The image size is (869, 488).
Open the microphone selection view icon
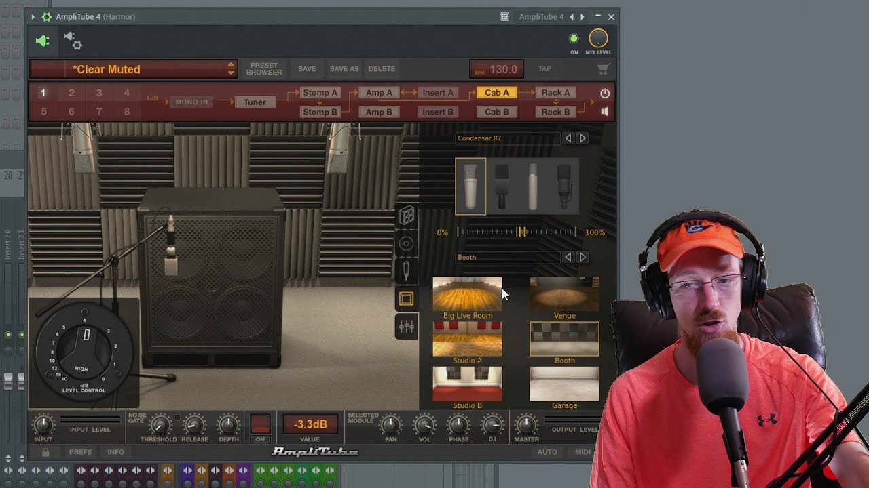click(406, 271)
